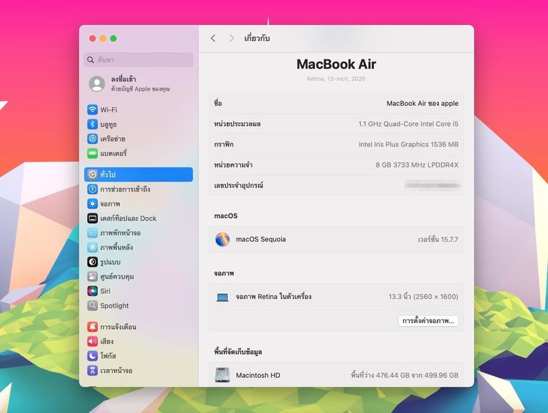Image resolution: width=548 pixels, height=413 pixels.
Task: Click the processor value '1.1 GHz Quad-Core Intel Core i5'
Action: [x=408, y=124]
